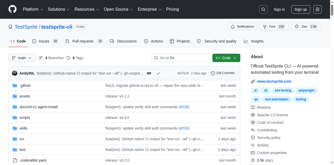Fork the repository button

point(274,27)
